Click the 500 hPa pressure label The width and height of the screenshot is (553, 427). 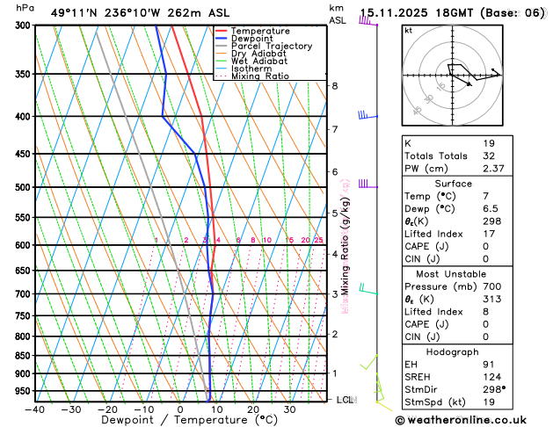coord(25,187)
